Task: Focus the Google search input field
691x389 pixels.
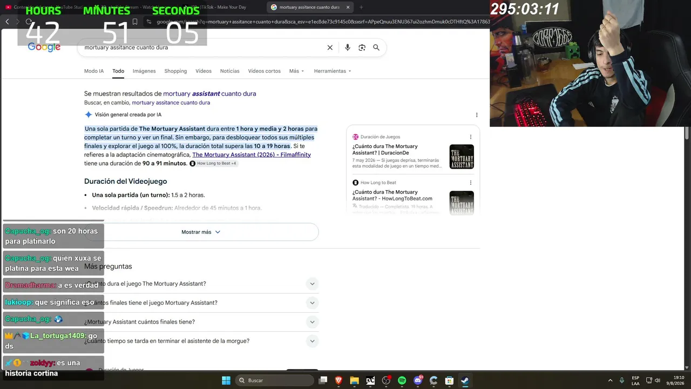Action: [x=202, y=48]
